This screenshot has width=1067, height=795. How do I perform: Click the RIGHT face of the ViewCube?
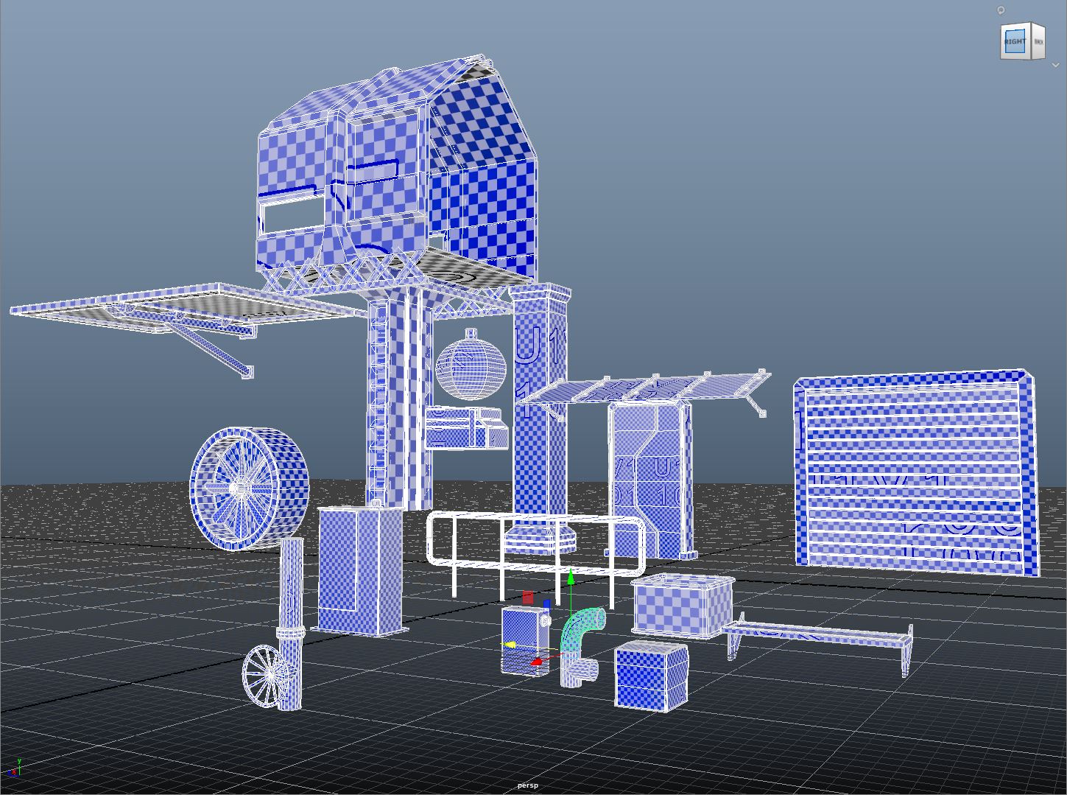tap(1014, 41)
